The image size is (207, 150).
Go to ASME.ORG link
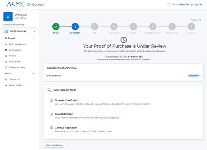[x=184, y=4]
